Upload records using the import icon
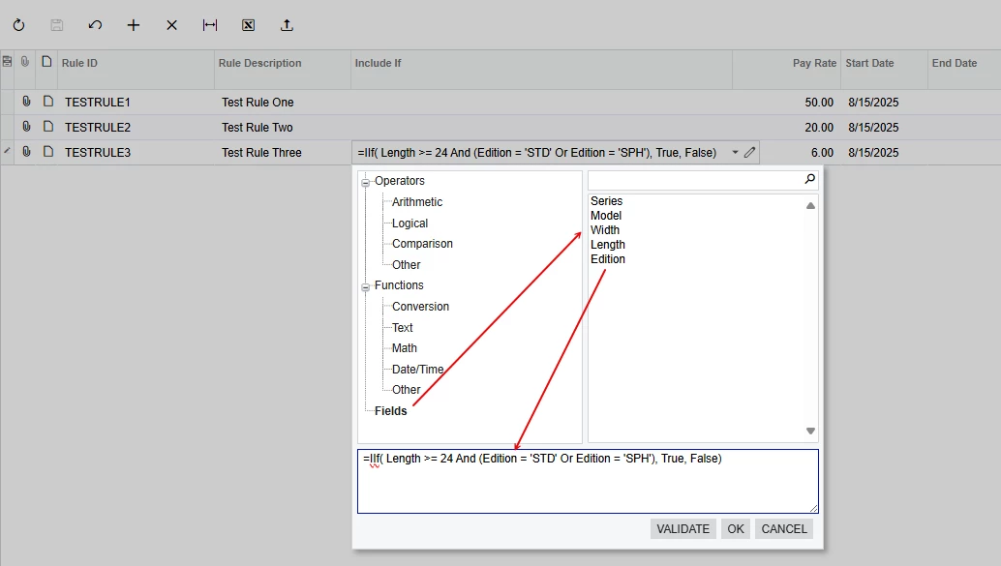1001x566 pixels. pyautogui.click(x=286, y=25)
